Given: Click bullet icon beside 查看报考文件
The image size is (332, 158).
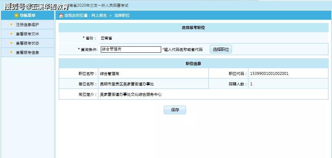Looking at the screenshot, I should 11,34.
